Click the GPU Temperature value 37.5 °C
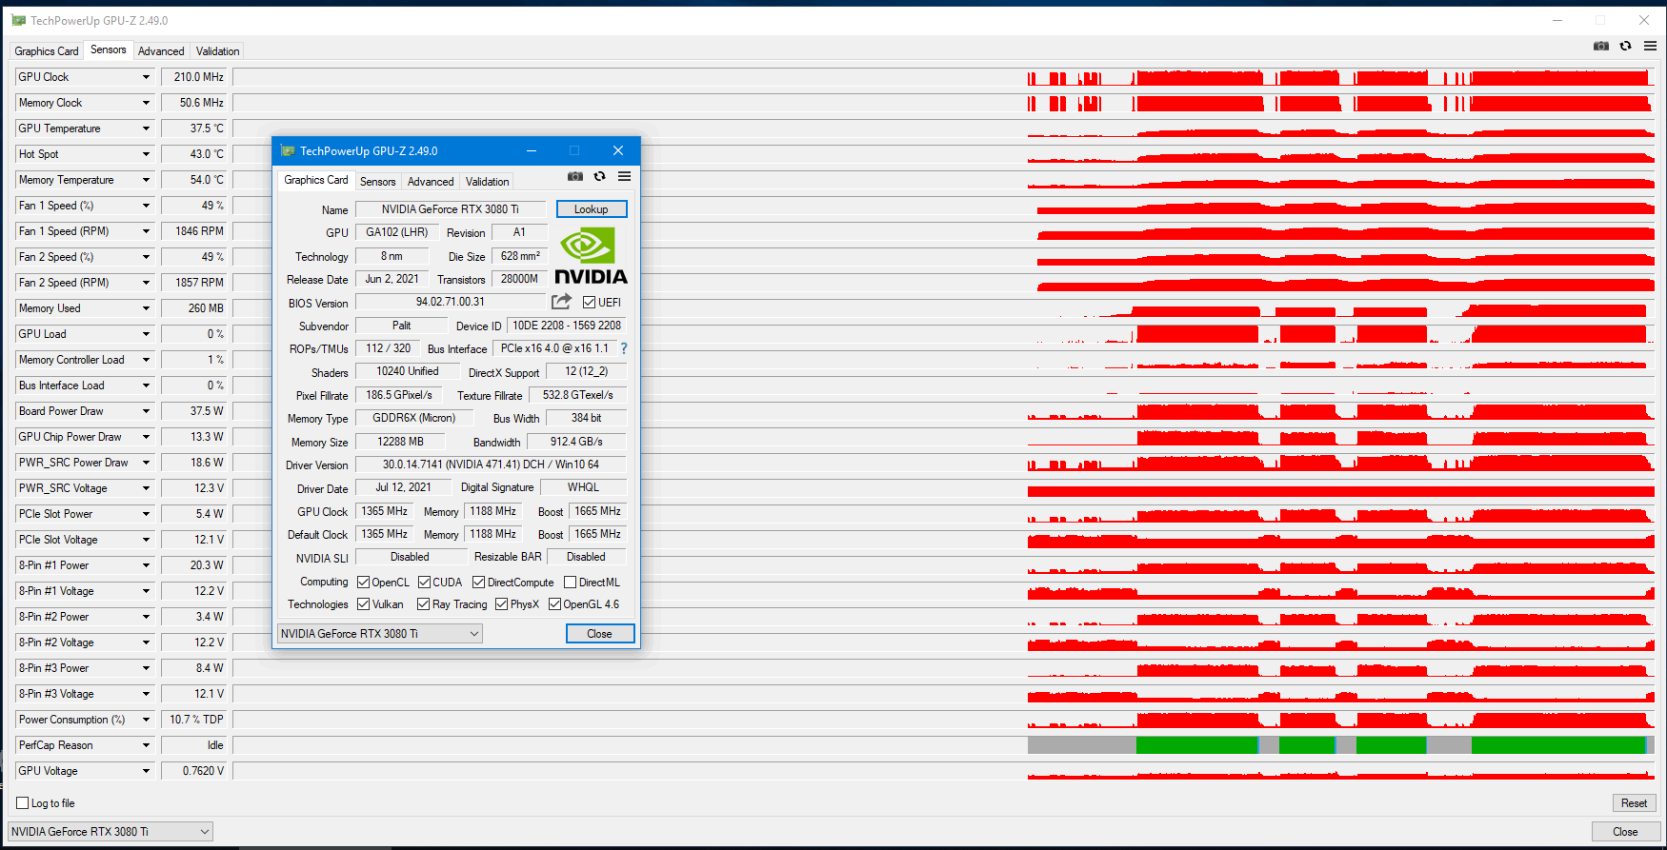The height and width of the screenshot is (850, 1667). tap(195, 128)
